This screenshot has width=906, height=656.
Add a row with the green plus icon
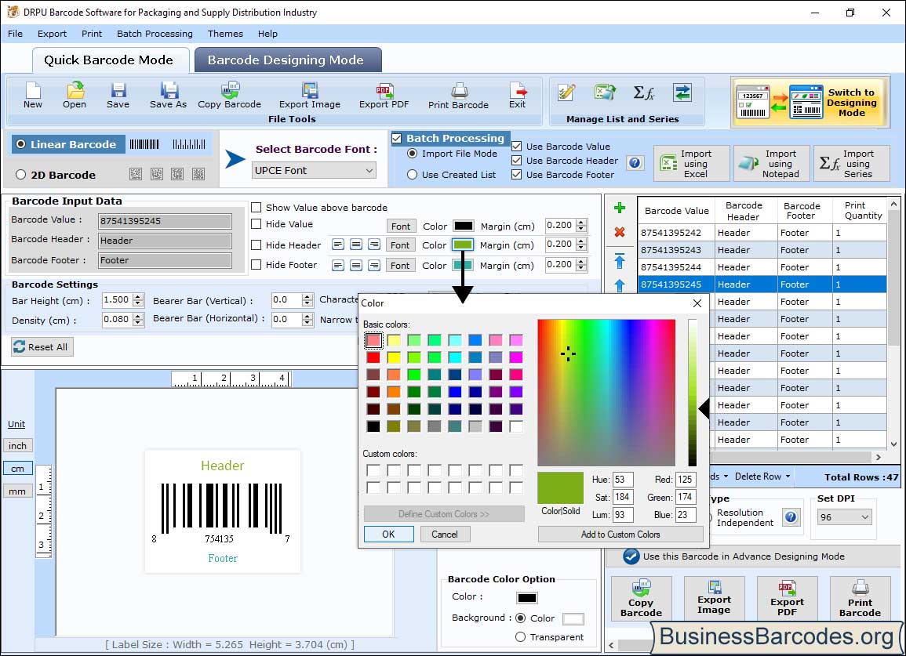coord(620,208)
